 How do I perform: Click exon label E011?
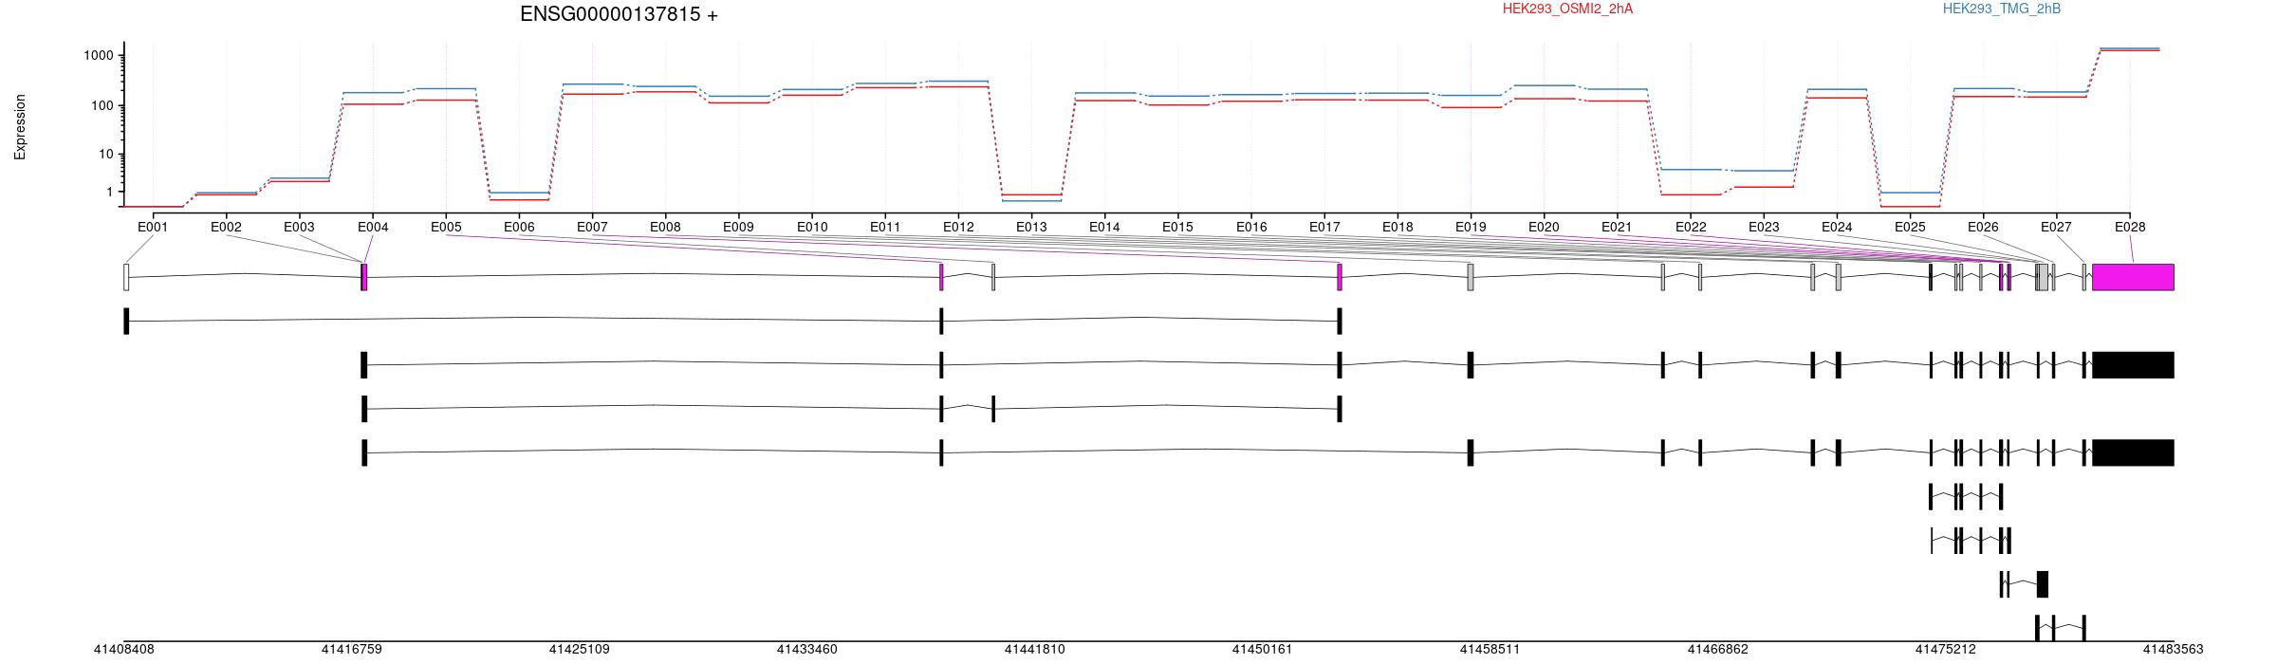tap(885, 227)
